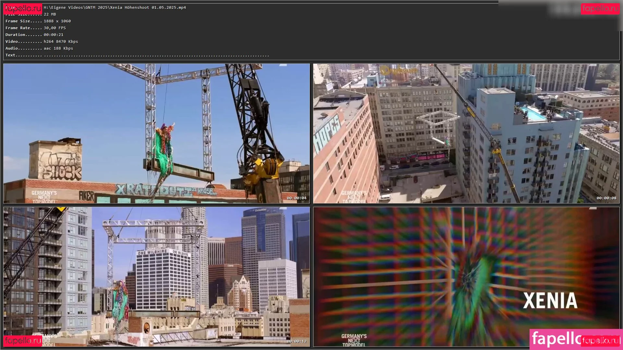
Task: Click the bottom-left fapello.ru watermark logo
Action: tap(23, 341)
